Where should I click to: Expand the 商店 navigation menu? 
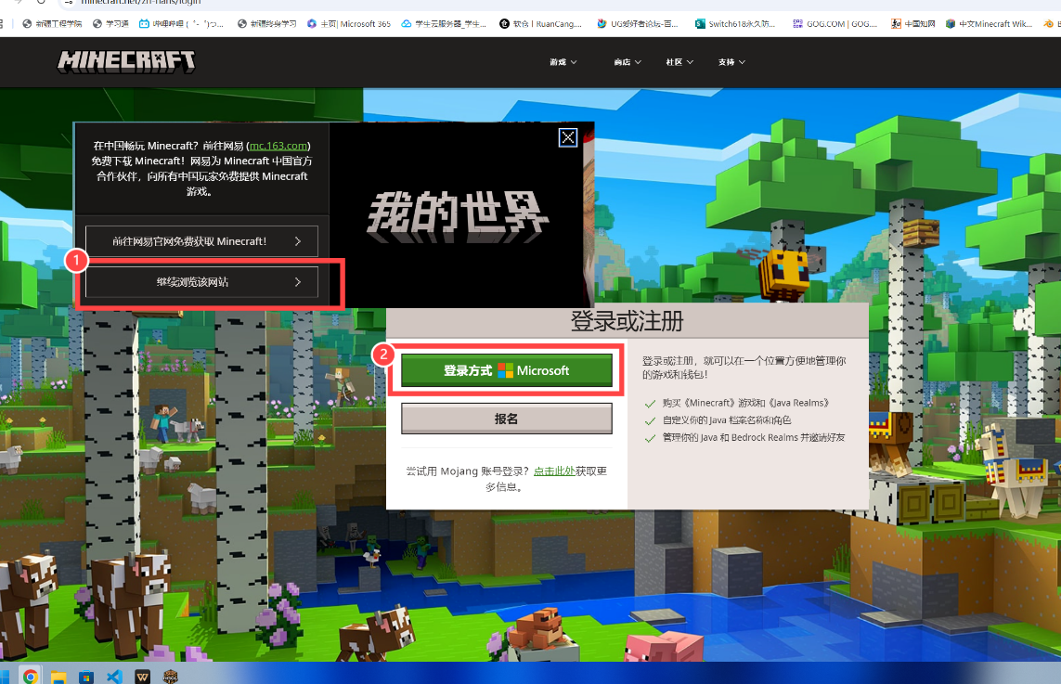point(628,62)
